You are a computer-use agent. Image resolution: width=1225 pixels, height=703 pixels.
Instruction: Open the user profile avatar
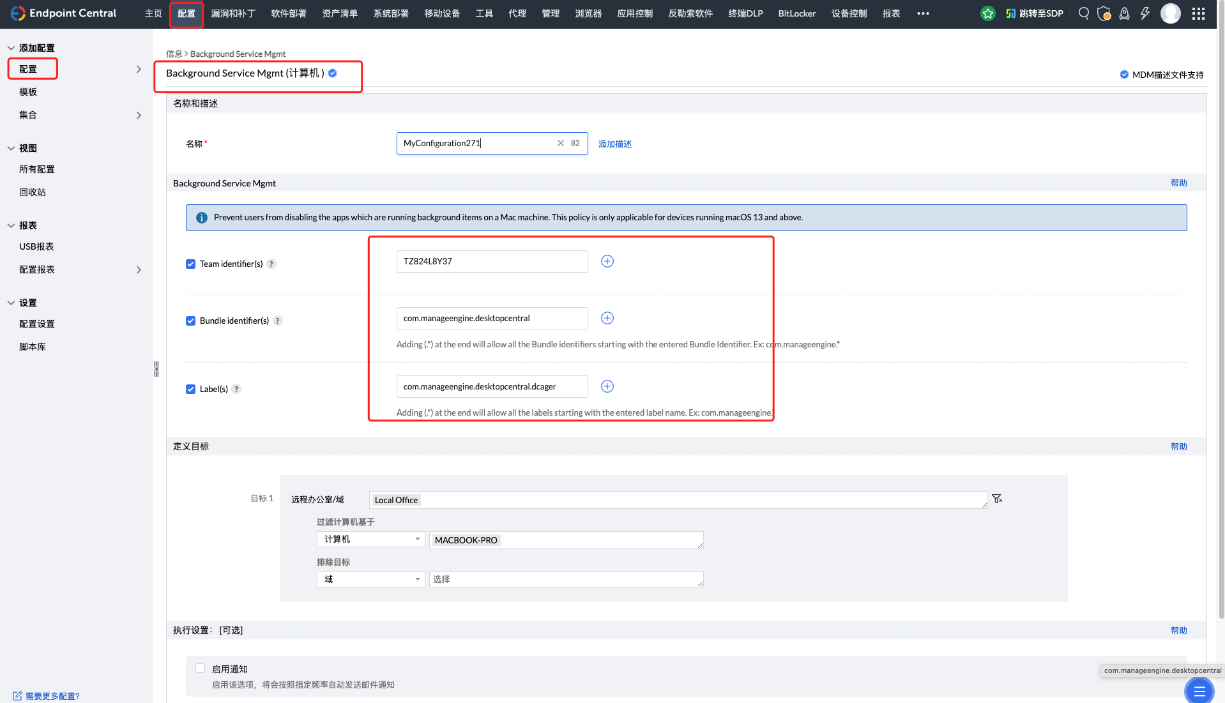tap(1171, 13)
